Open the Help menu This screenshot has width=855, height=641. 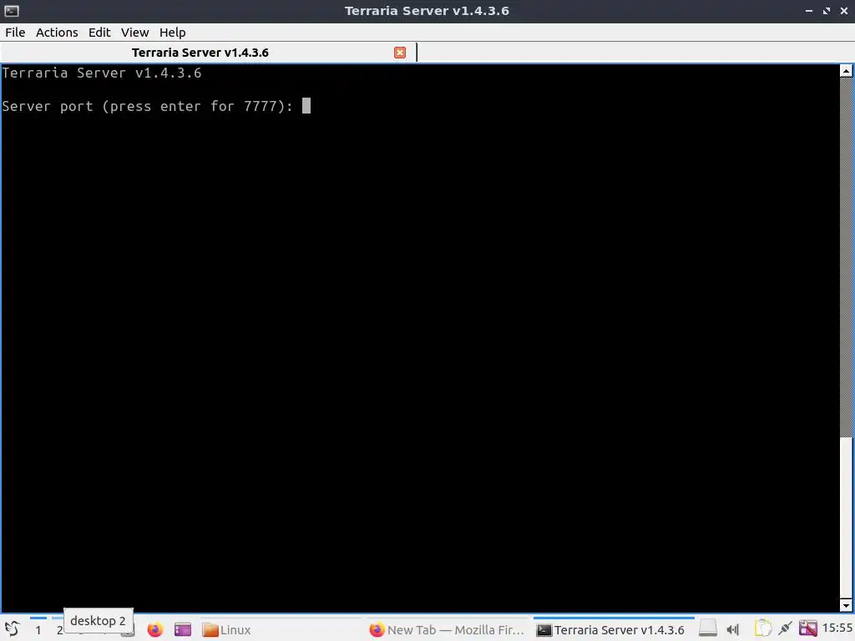point(172,33)
